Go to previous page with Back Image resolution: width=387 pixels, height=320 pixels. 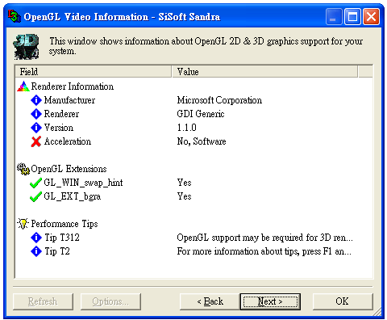coord(210,301)
